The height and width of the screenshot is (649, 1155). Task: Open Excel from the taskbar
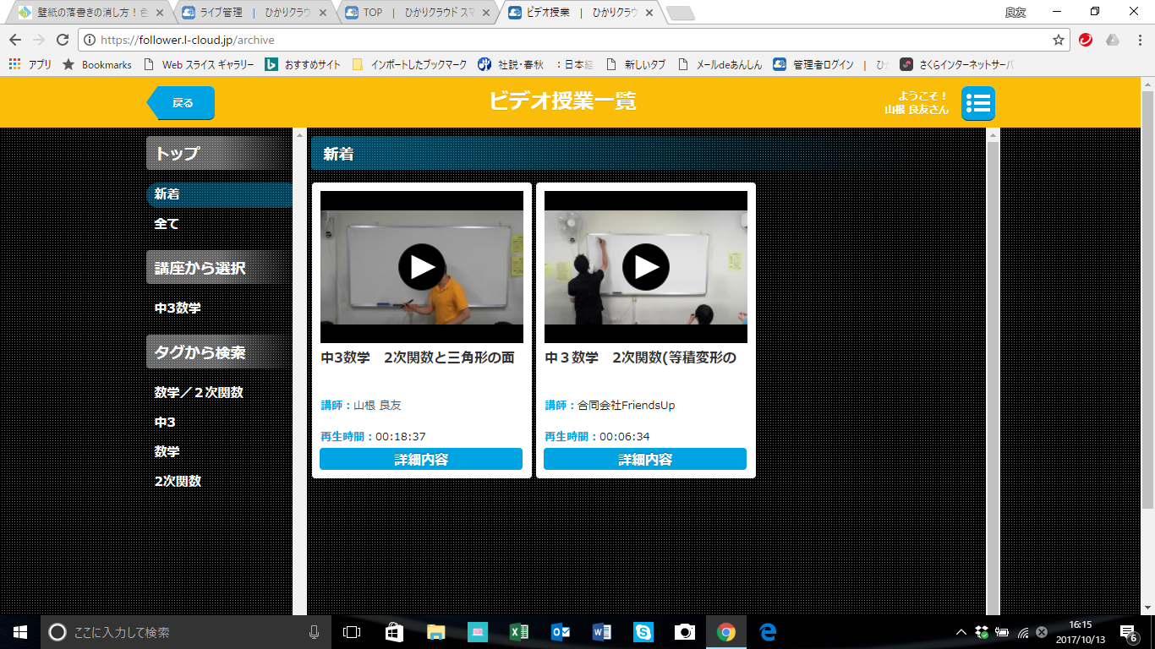pos(519,631)
